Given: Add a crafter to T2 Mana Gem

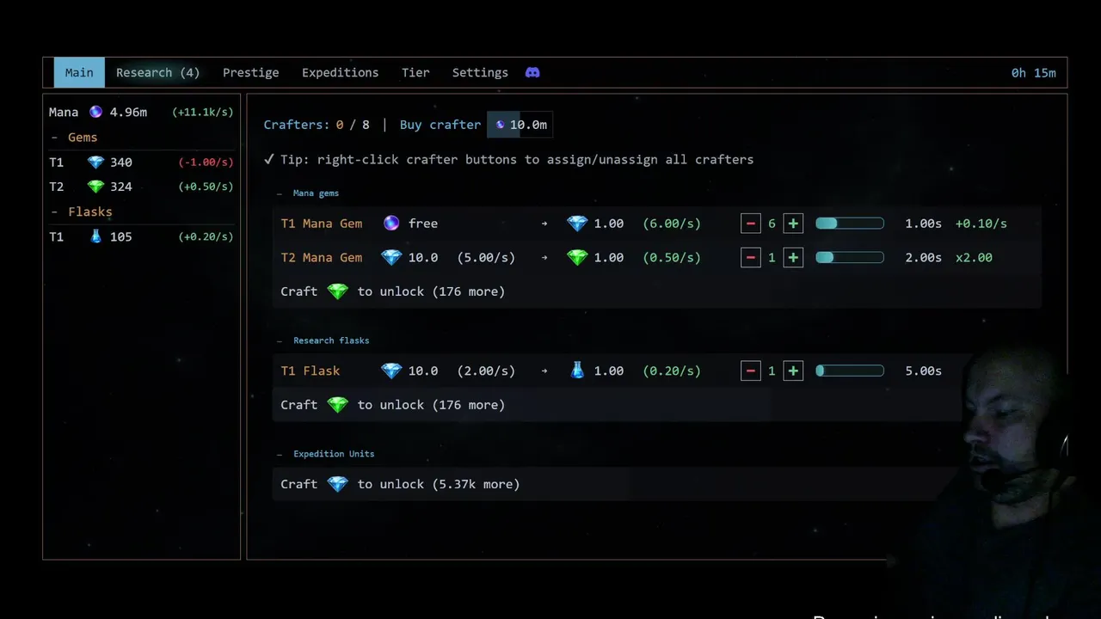Looking at the screenshot, I should 793,258.
